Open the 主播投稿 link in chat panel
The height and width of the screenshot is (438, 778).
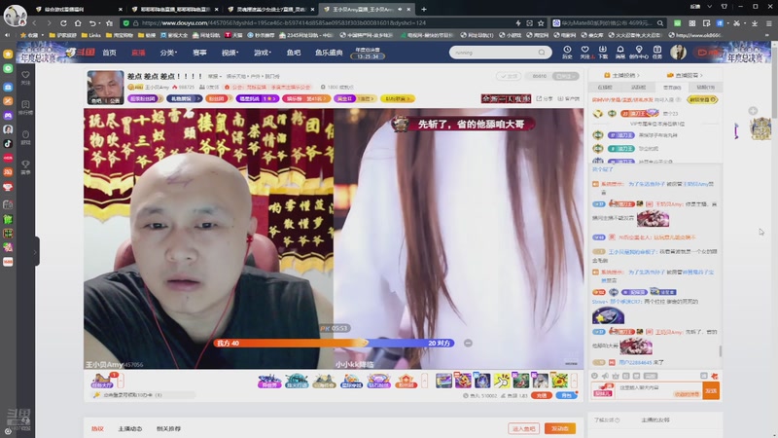pyautogui.click(x=621, y=75)
